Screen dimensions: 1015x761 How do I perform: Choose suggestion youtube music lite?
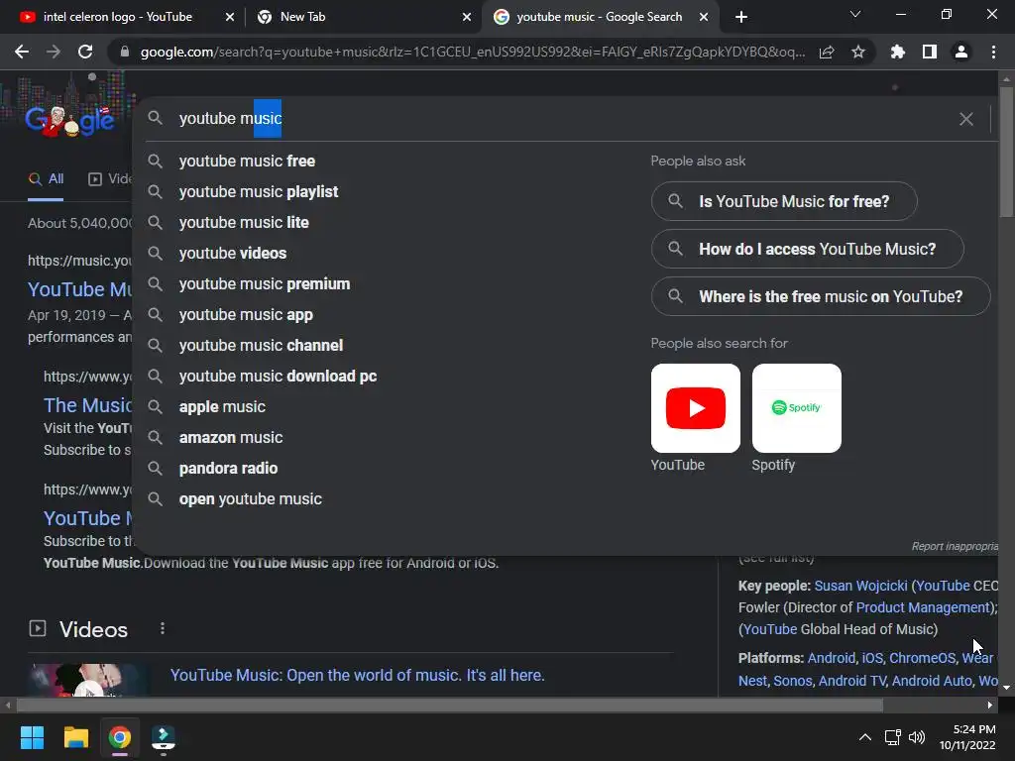[x=244, y=223]
